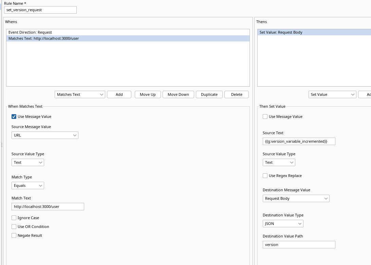
Task: Open the Source Message Value URL dropdown
Action: pos(45,135)
